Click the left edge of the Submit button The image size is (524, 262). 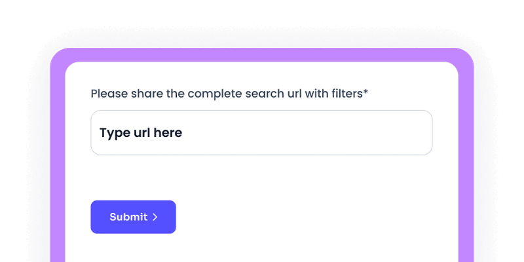[94, 217]
